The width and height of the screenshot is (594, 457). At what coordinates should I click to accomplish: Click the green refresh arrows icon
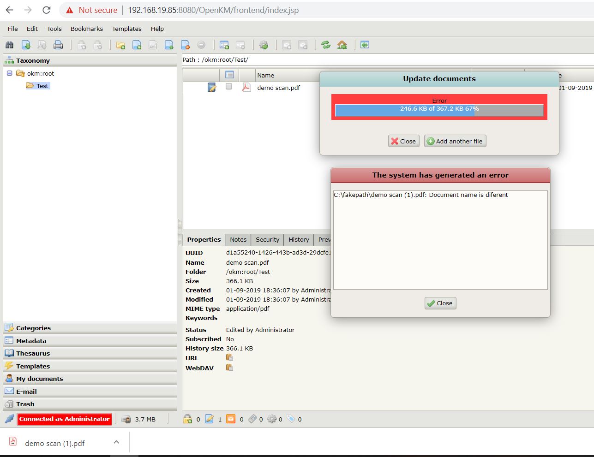click(326, 45)
